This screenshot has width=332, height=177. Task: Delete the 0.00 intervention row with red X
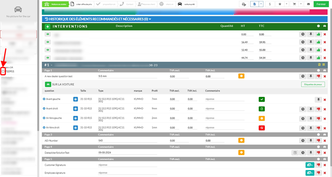tap(325, 35)
